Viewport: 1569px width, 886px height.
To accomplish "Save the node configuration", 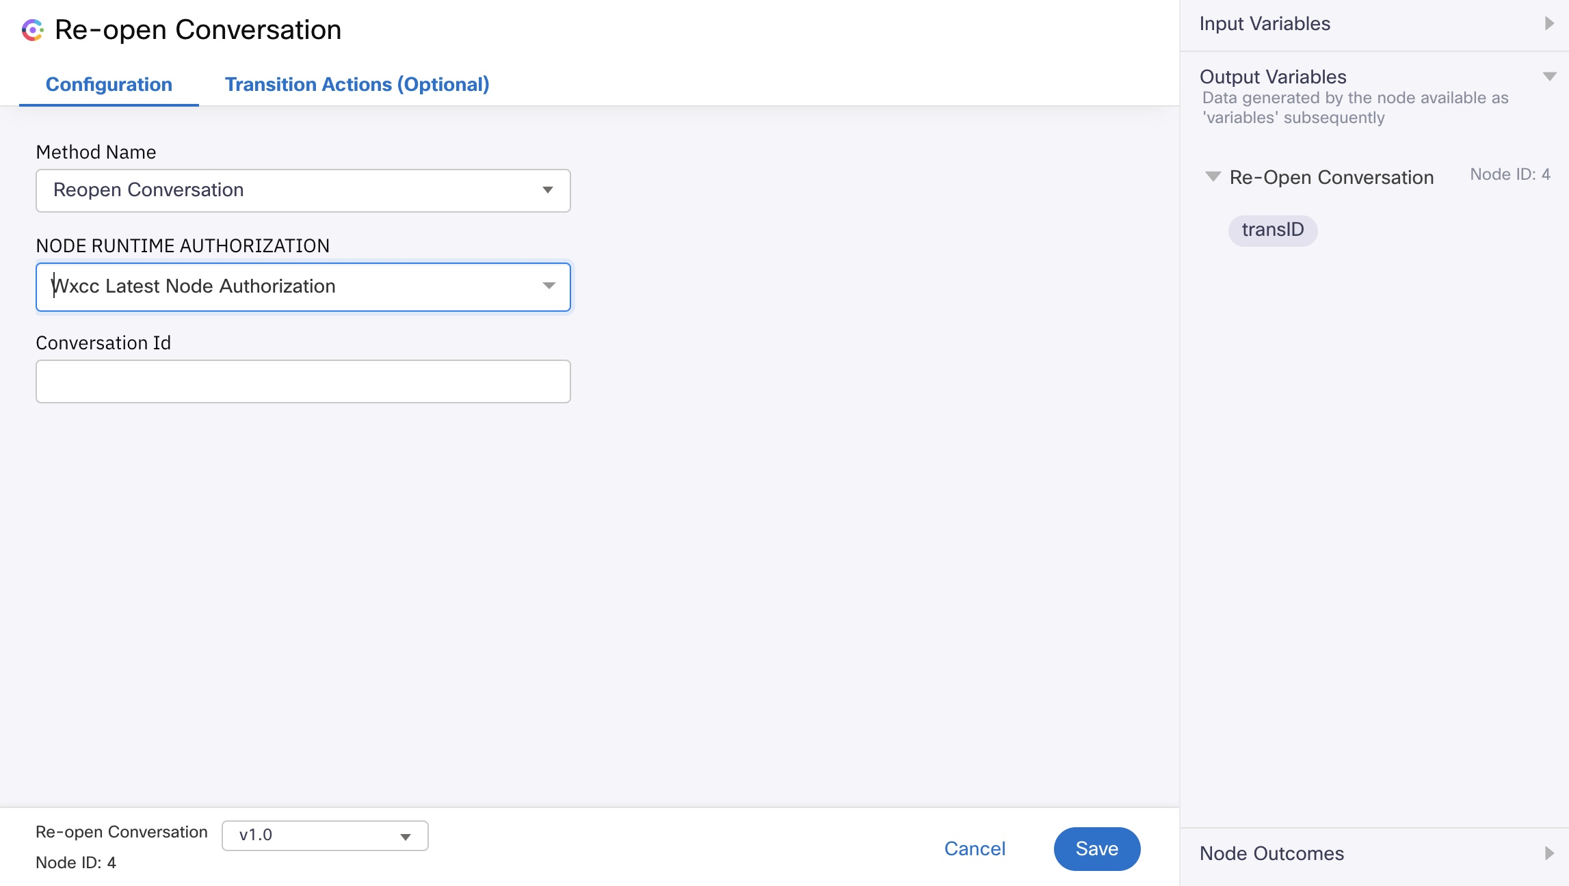I will click(x=1096, y=848).
